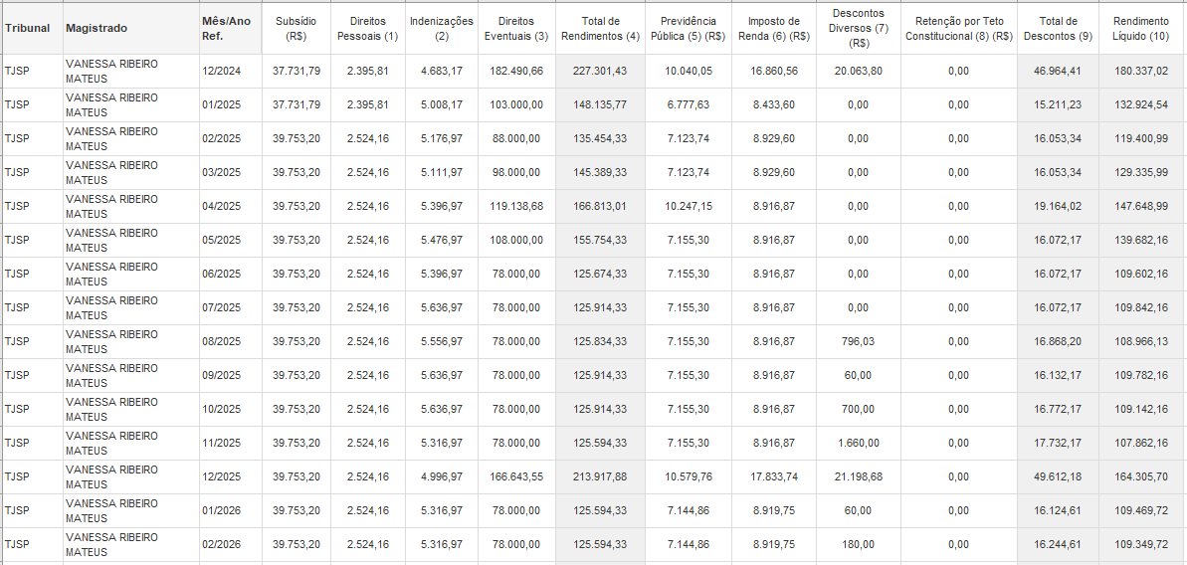Select the 164.305,70 net income cell
1187x565 pixels.
point(1141,476)
